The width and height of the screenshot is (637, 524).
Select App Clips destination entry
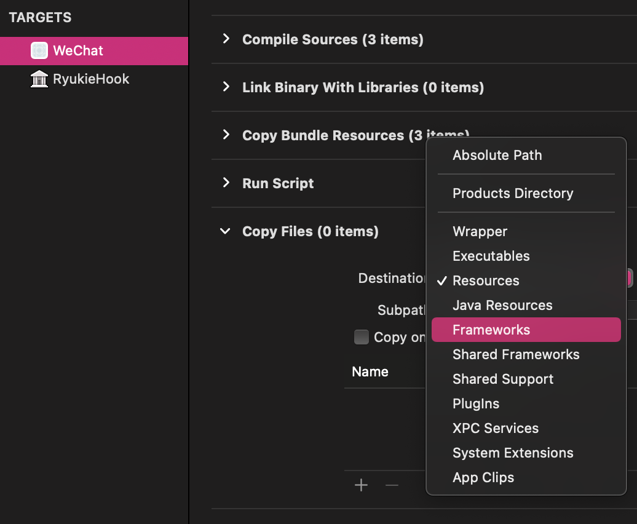click(526, 477)
